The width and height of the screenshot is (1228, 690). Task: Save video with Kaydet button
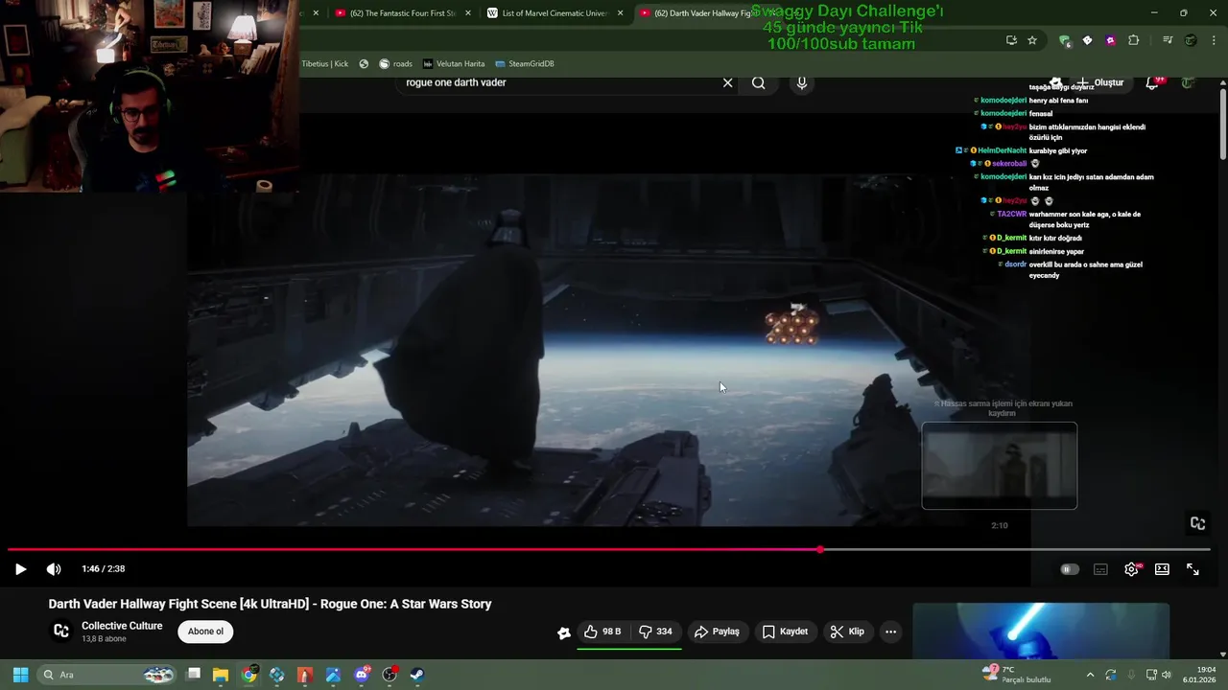(785, 632)
